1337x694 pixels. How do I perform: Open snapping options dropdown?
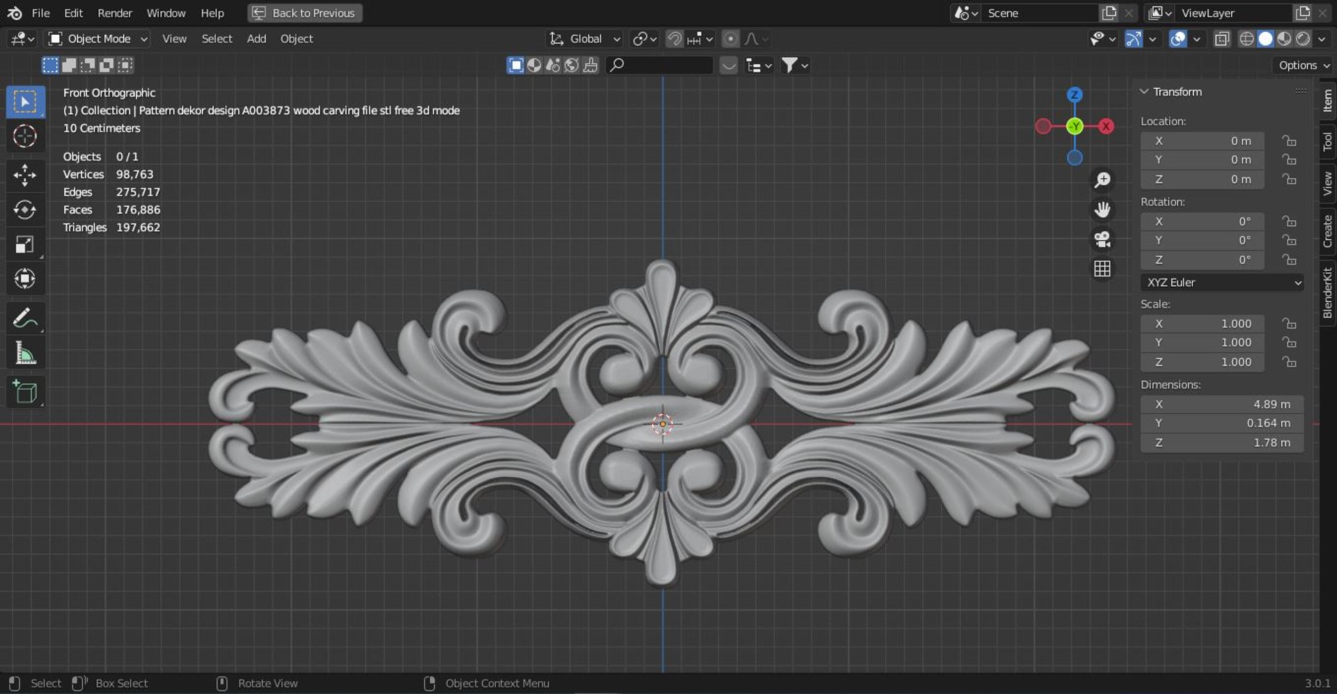[701, 39]
